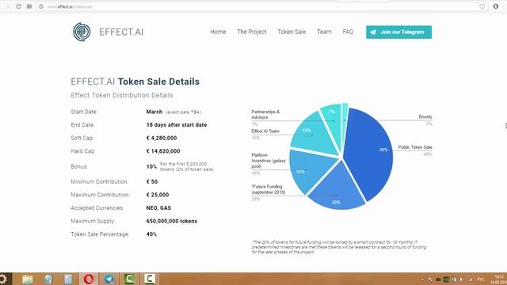Click the Bonus 10% value
507x285 pixels.
(151, 167)
